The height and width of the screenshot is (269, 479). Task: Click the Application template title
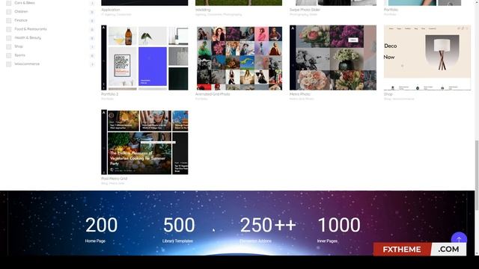pyautogui.click(x=111, y=10)
